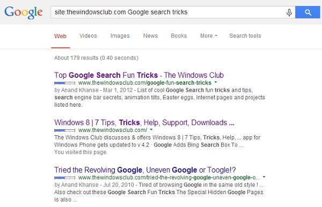The width and height of the screenshot is (322, 207).
Task: Click inside the search query text box
Action: point(169,12)
